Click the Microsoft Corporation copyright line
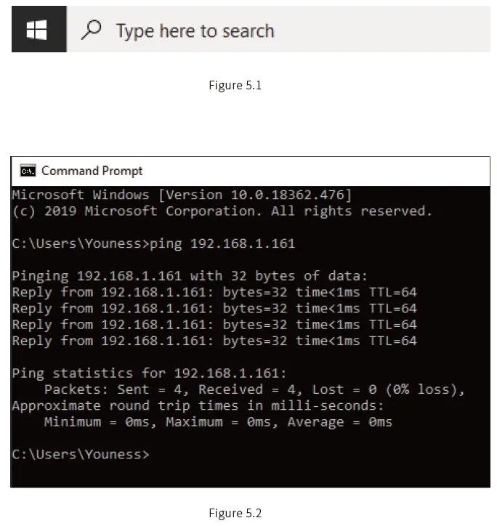 (222, 211)
